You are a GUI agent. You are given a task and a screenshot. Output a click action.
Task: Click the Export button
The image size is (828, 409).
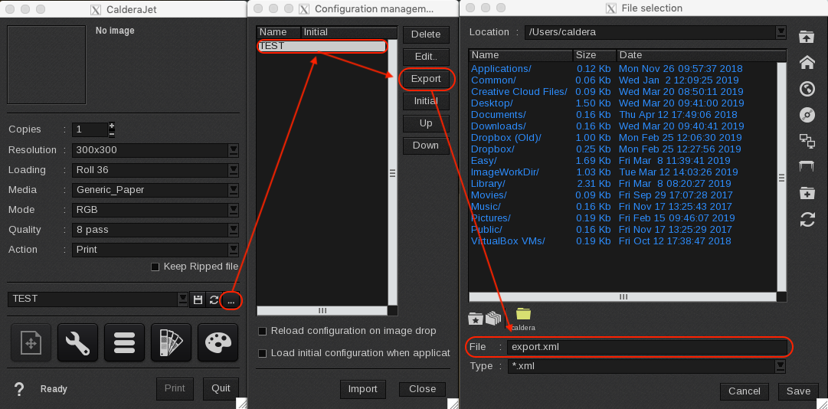[x=426, y=79]
